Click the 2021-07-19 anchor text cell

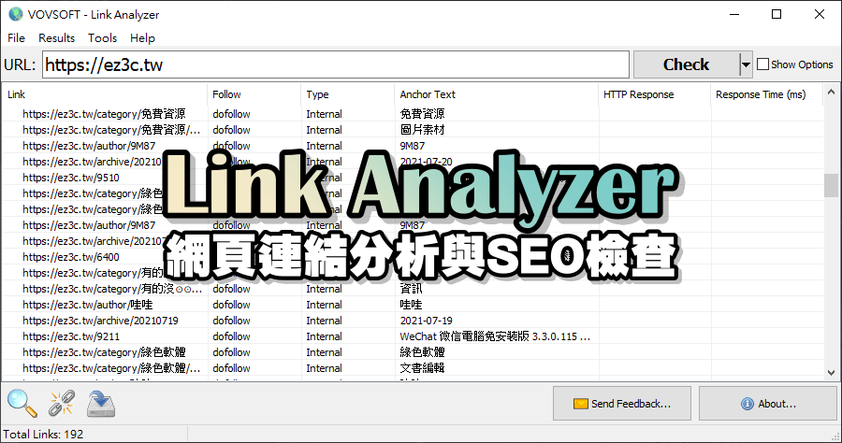[427, 321]
